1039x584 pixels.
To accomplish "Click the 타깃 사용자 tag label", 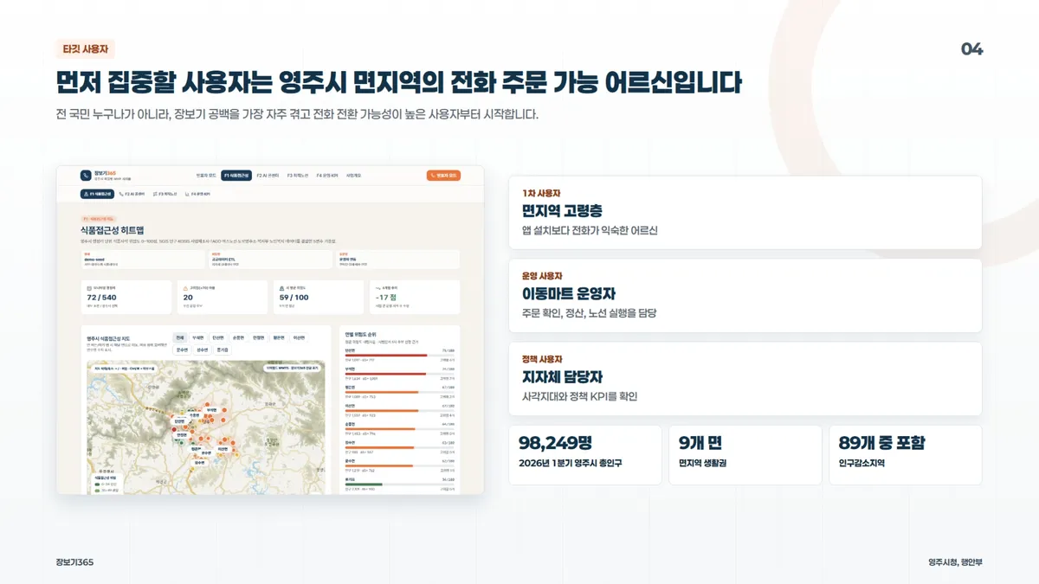I will tap(85, 49).
